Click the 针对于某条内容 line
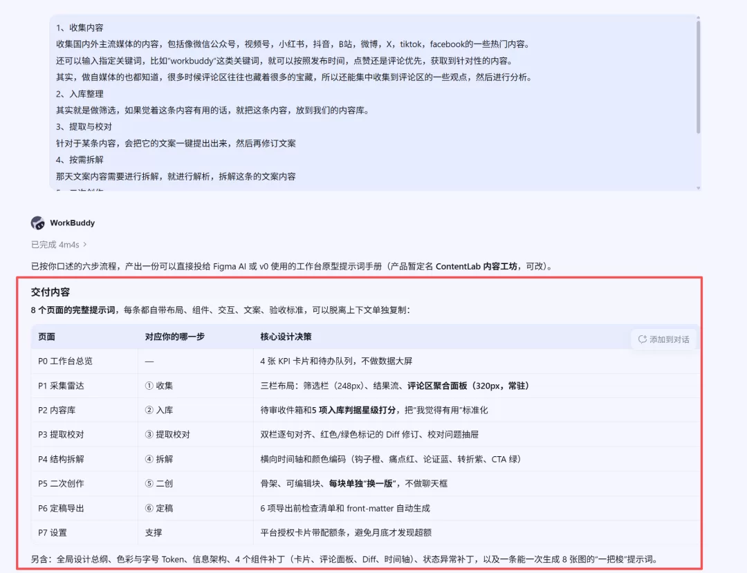This screenshot has height=573, width=747. pos(176,143)
